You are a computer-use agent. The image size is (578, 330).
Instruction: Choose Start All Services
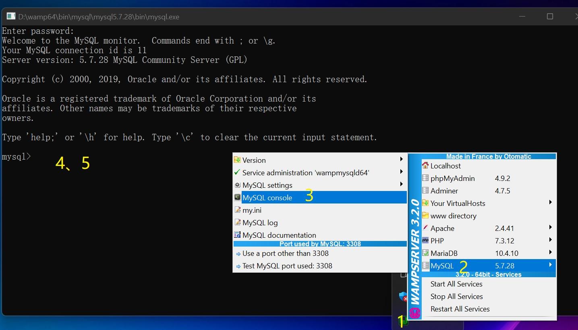[456, 284]
